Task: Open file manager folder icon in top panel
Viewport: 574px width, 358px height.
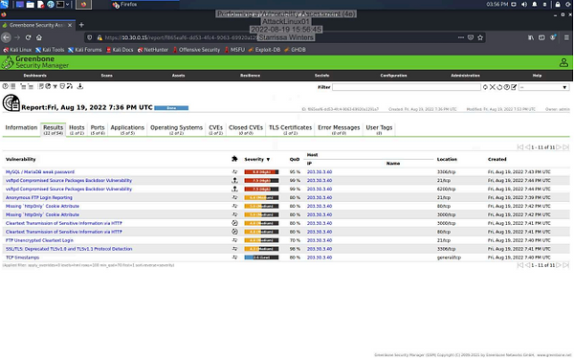Action: tap(30, 5)
